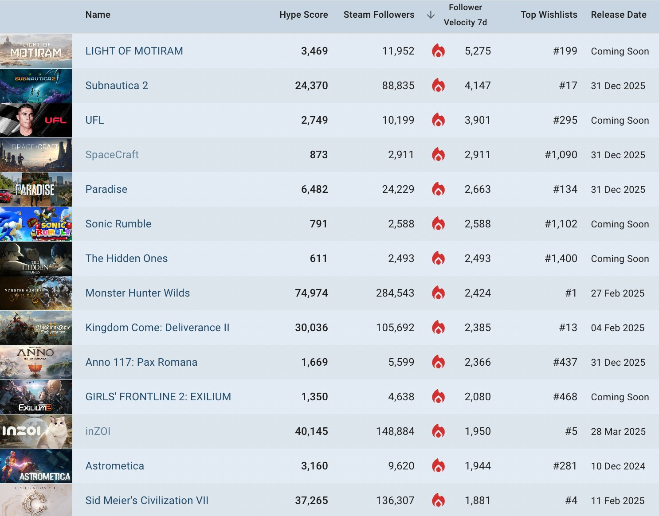Screen dimensions: 659x516
Task: Open the Subnautica 2 game link
Action: 117,86
